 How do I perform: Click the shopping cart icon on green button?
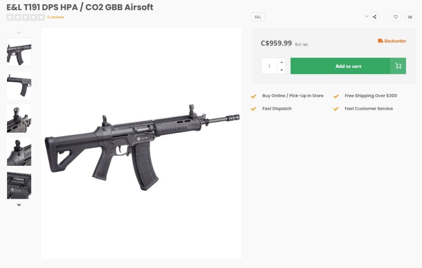[398, 66]
